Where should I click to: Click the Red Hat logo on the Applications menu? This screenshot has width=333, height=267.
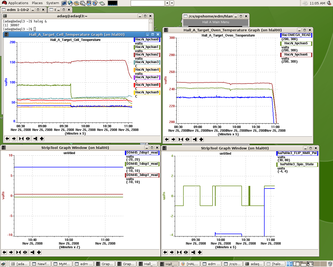coord(4,3)
